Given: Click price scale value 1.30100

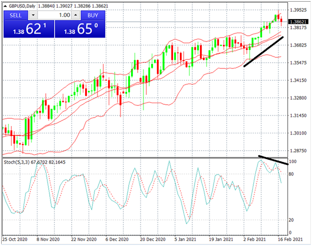Looking at the screenshot, I should click(x=298, y=133).
